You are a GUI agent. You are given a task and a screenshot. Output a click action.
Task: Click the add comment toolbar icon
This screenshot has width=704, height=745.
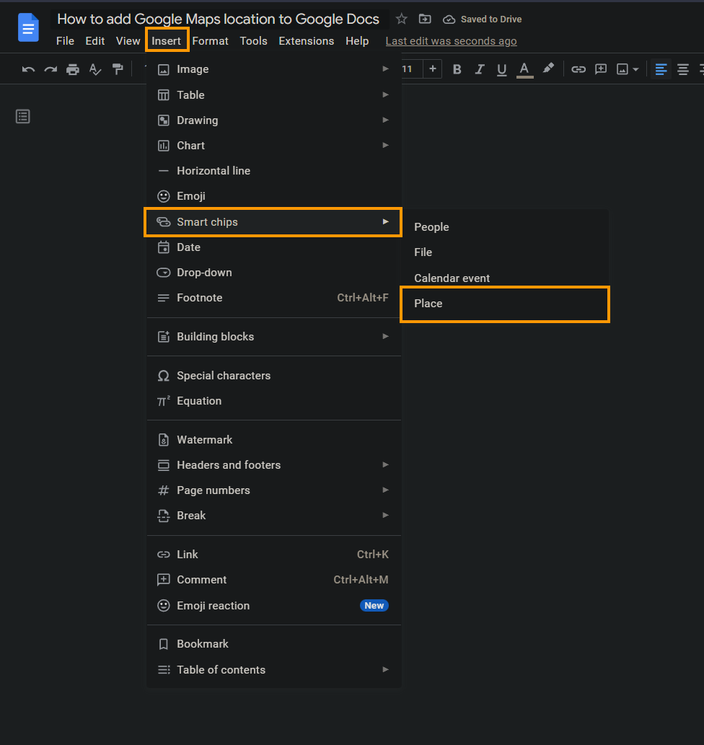pos(601,69)
